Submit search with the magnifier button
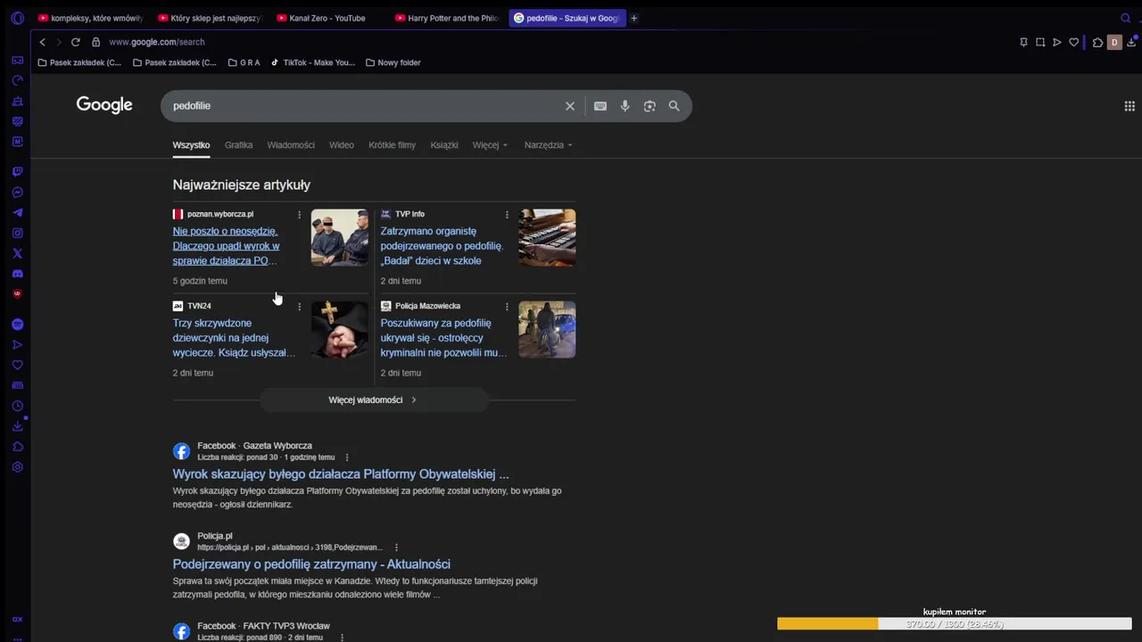This screenshot has width=1142, height=642. click(x=674, y=106)
